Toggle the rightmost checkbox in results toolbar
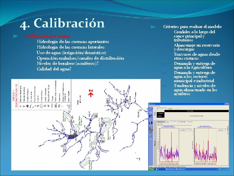 coord(188,122)
